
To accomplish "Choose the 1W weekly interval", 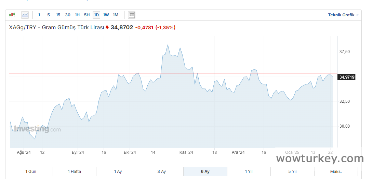I will 106,15.
